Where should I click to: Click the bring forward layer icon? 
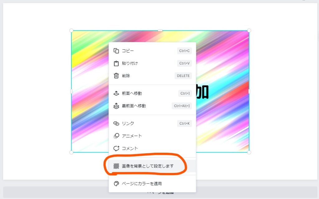click(x=116, y=93)
